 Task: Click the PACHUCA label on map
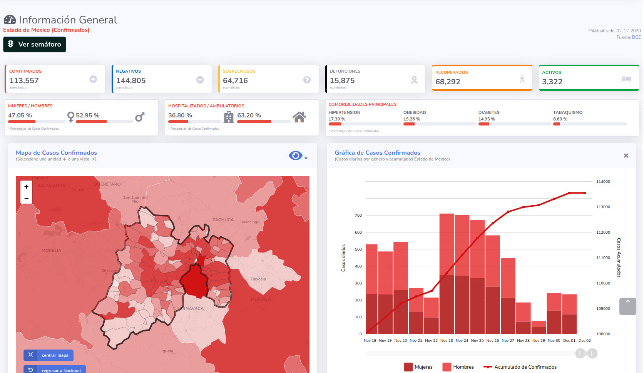click(223, 219)
